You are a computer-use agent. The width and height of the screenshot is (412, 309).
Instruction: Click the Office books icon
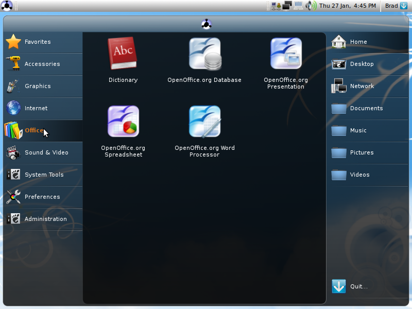point(13,130)
